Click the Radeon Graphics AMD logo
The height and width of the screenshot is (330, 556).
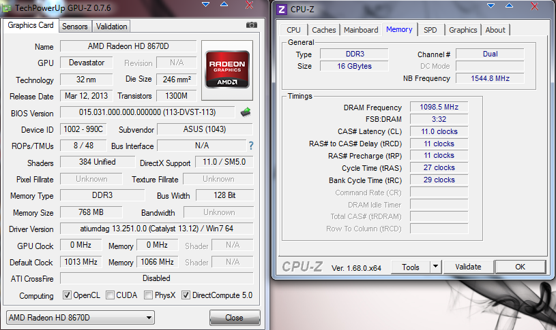(x=227, y=69)
